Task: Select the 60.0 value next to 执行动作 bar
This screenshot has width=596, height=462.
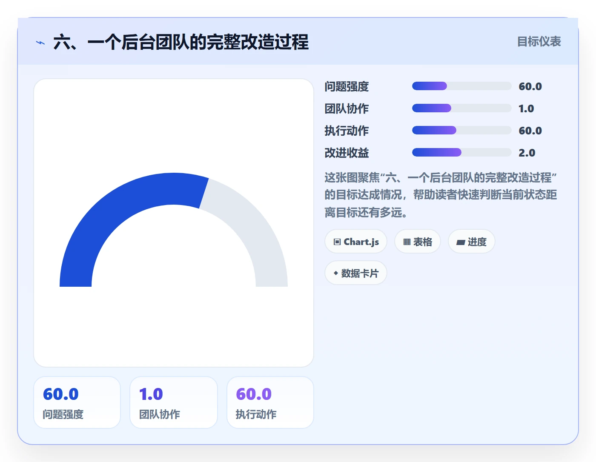Action: click(x=530, y=131)
